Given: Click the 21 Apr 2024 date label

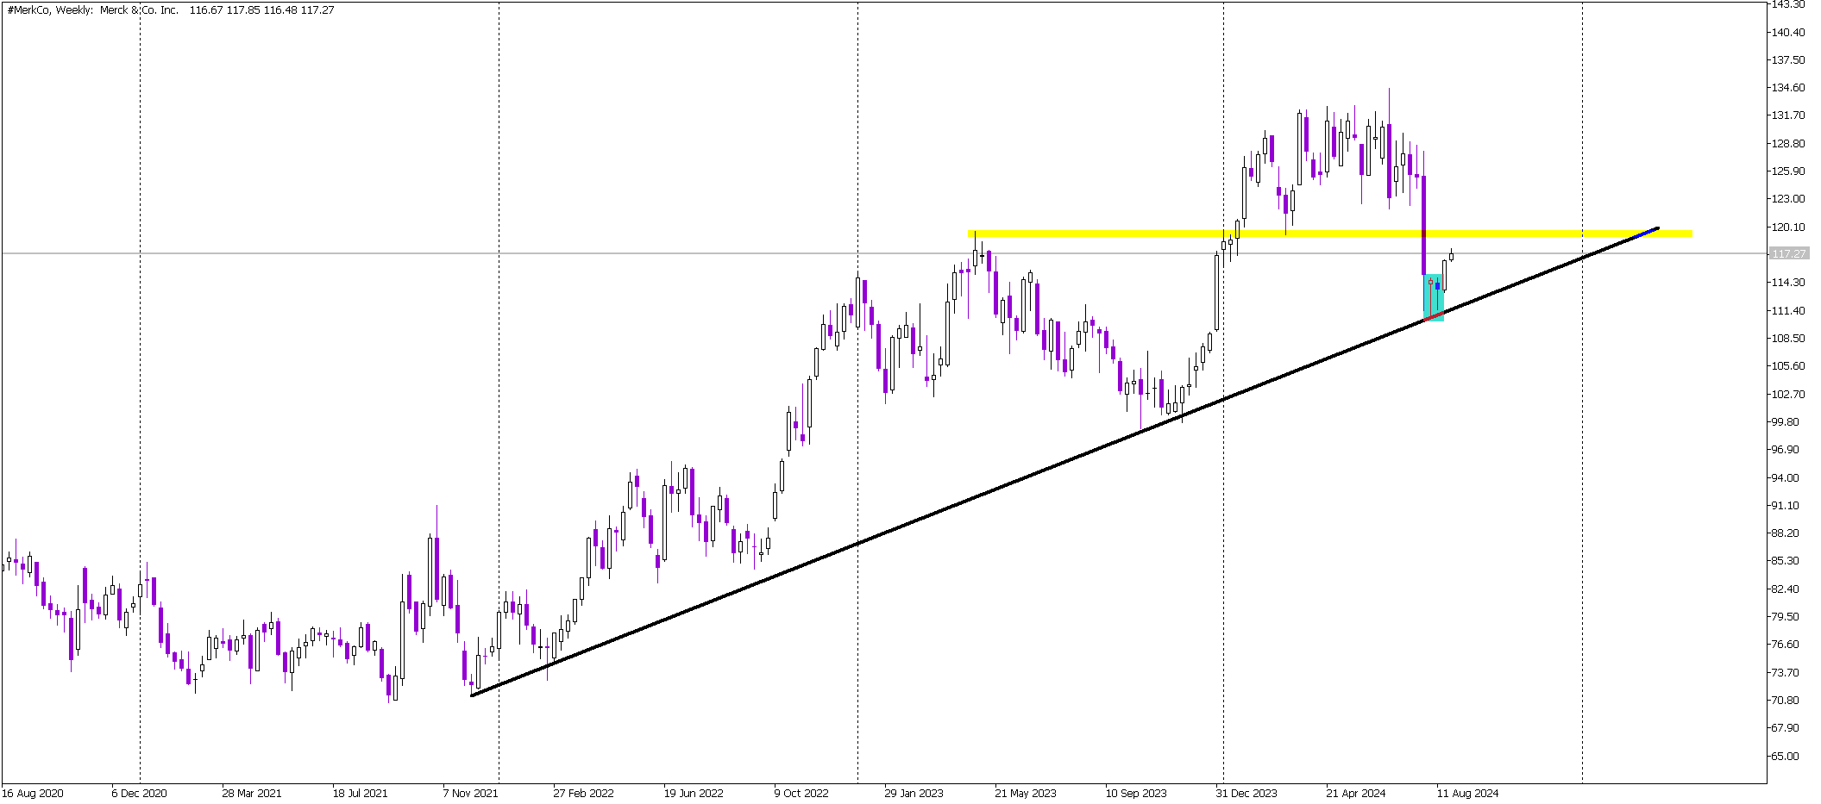Looking at the screenshot, I should (x=1356, y=793).
